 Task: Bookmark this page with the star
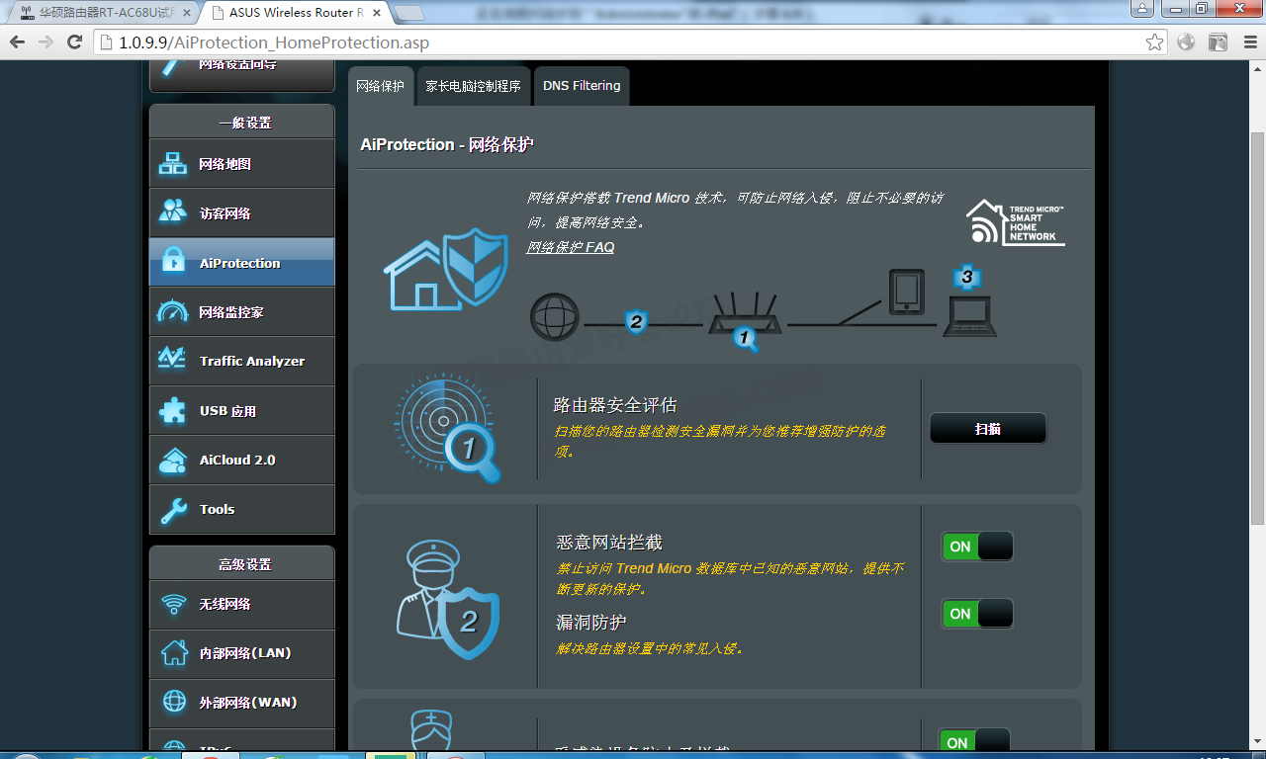(x=1154, y=42)
